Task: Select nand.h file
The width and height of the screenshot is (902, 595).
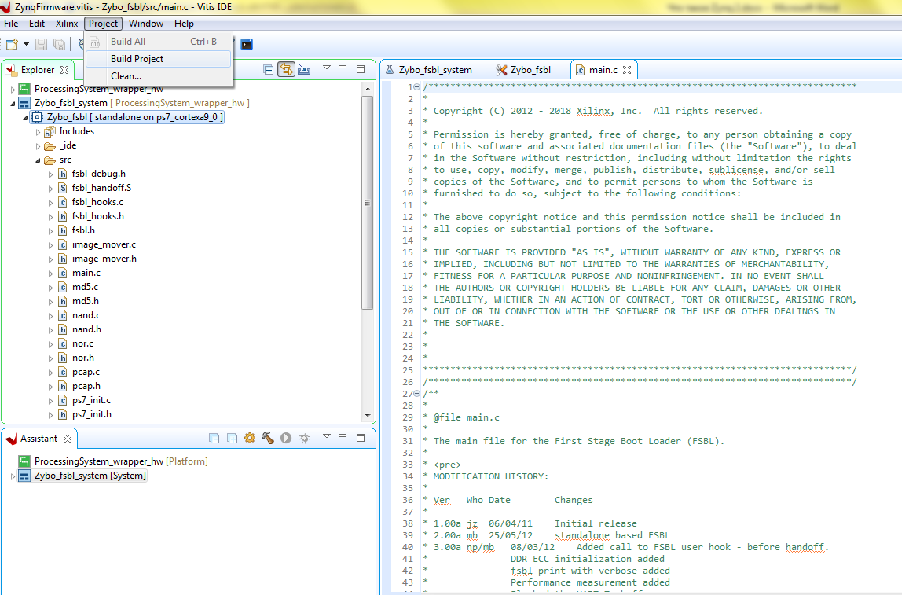Action: click(86, 329)
